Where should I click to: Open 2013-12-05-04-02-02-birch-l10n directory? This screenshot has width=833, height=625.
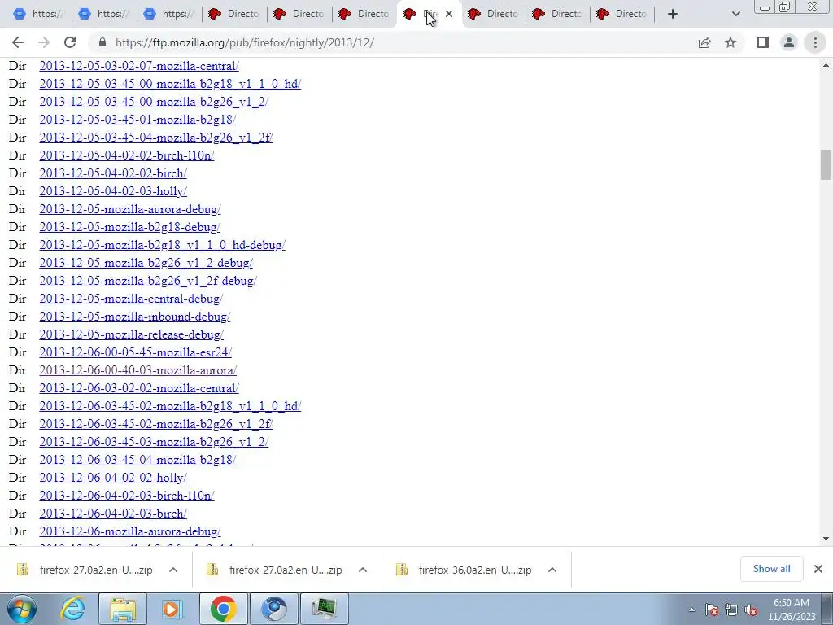[126, 155]
